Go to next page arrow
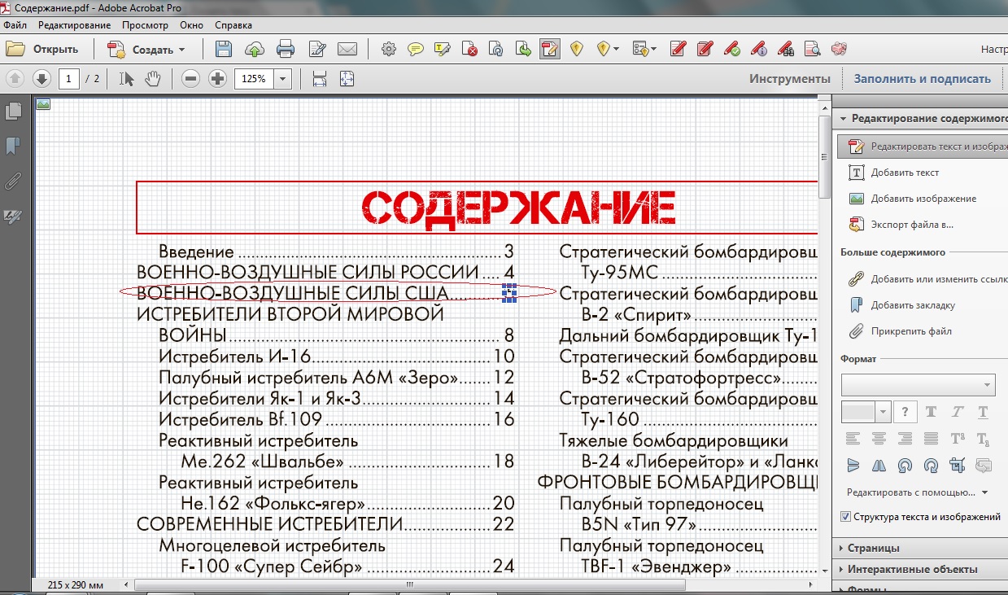This screenshot has height=595, width=1008. coord(42,79)
